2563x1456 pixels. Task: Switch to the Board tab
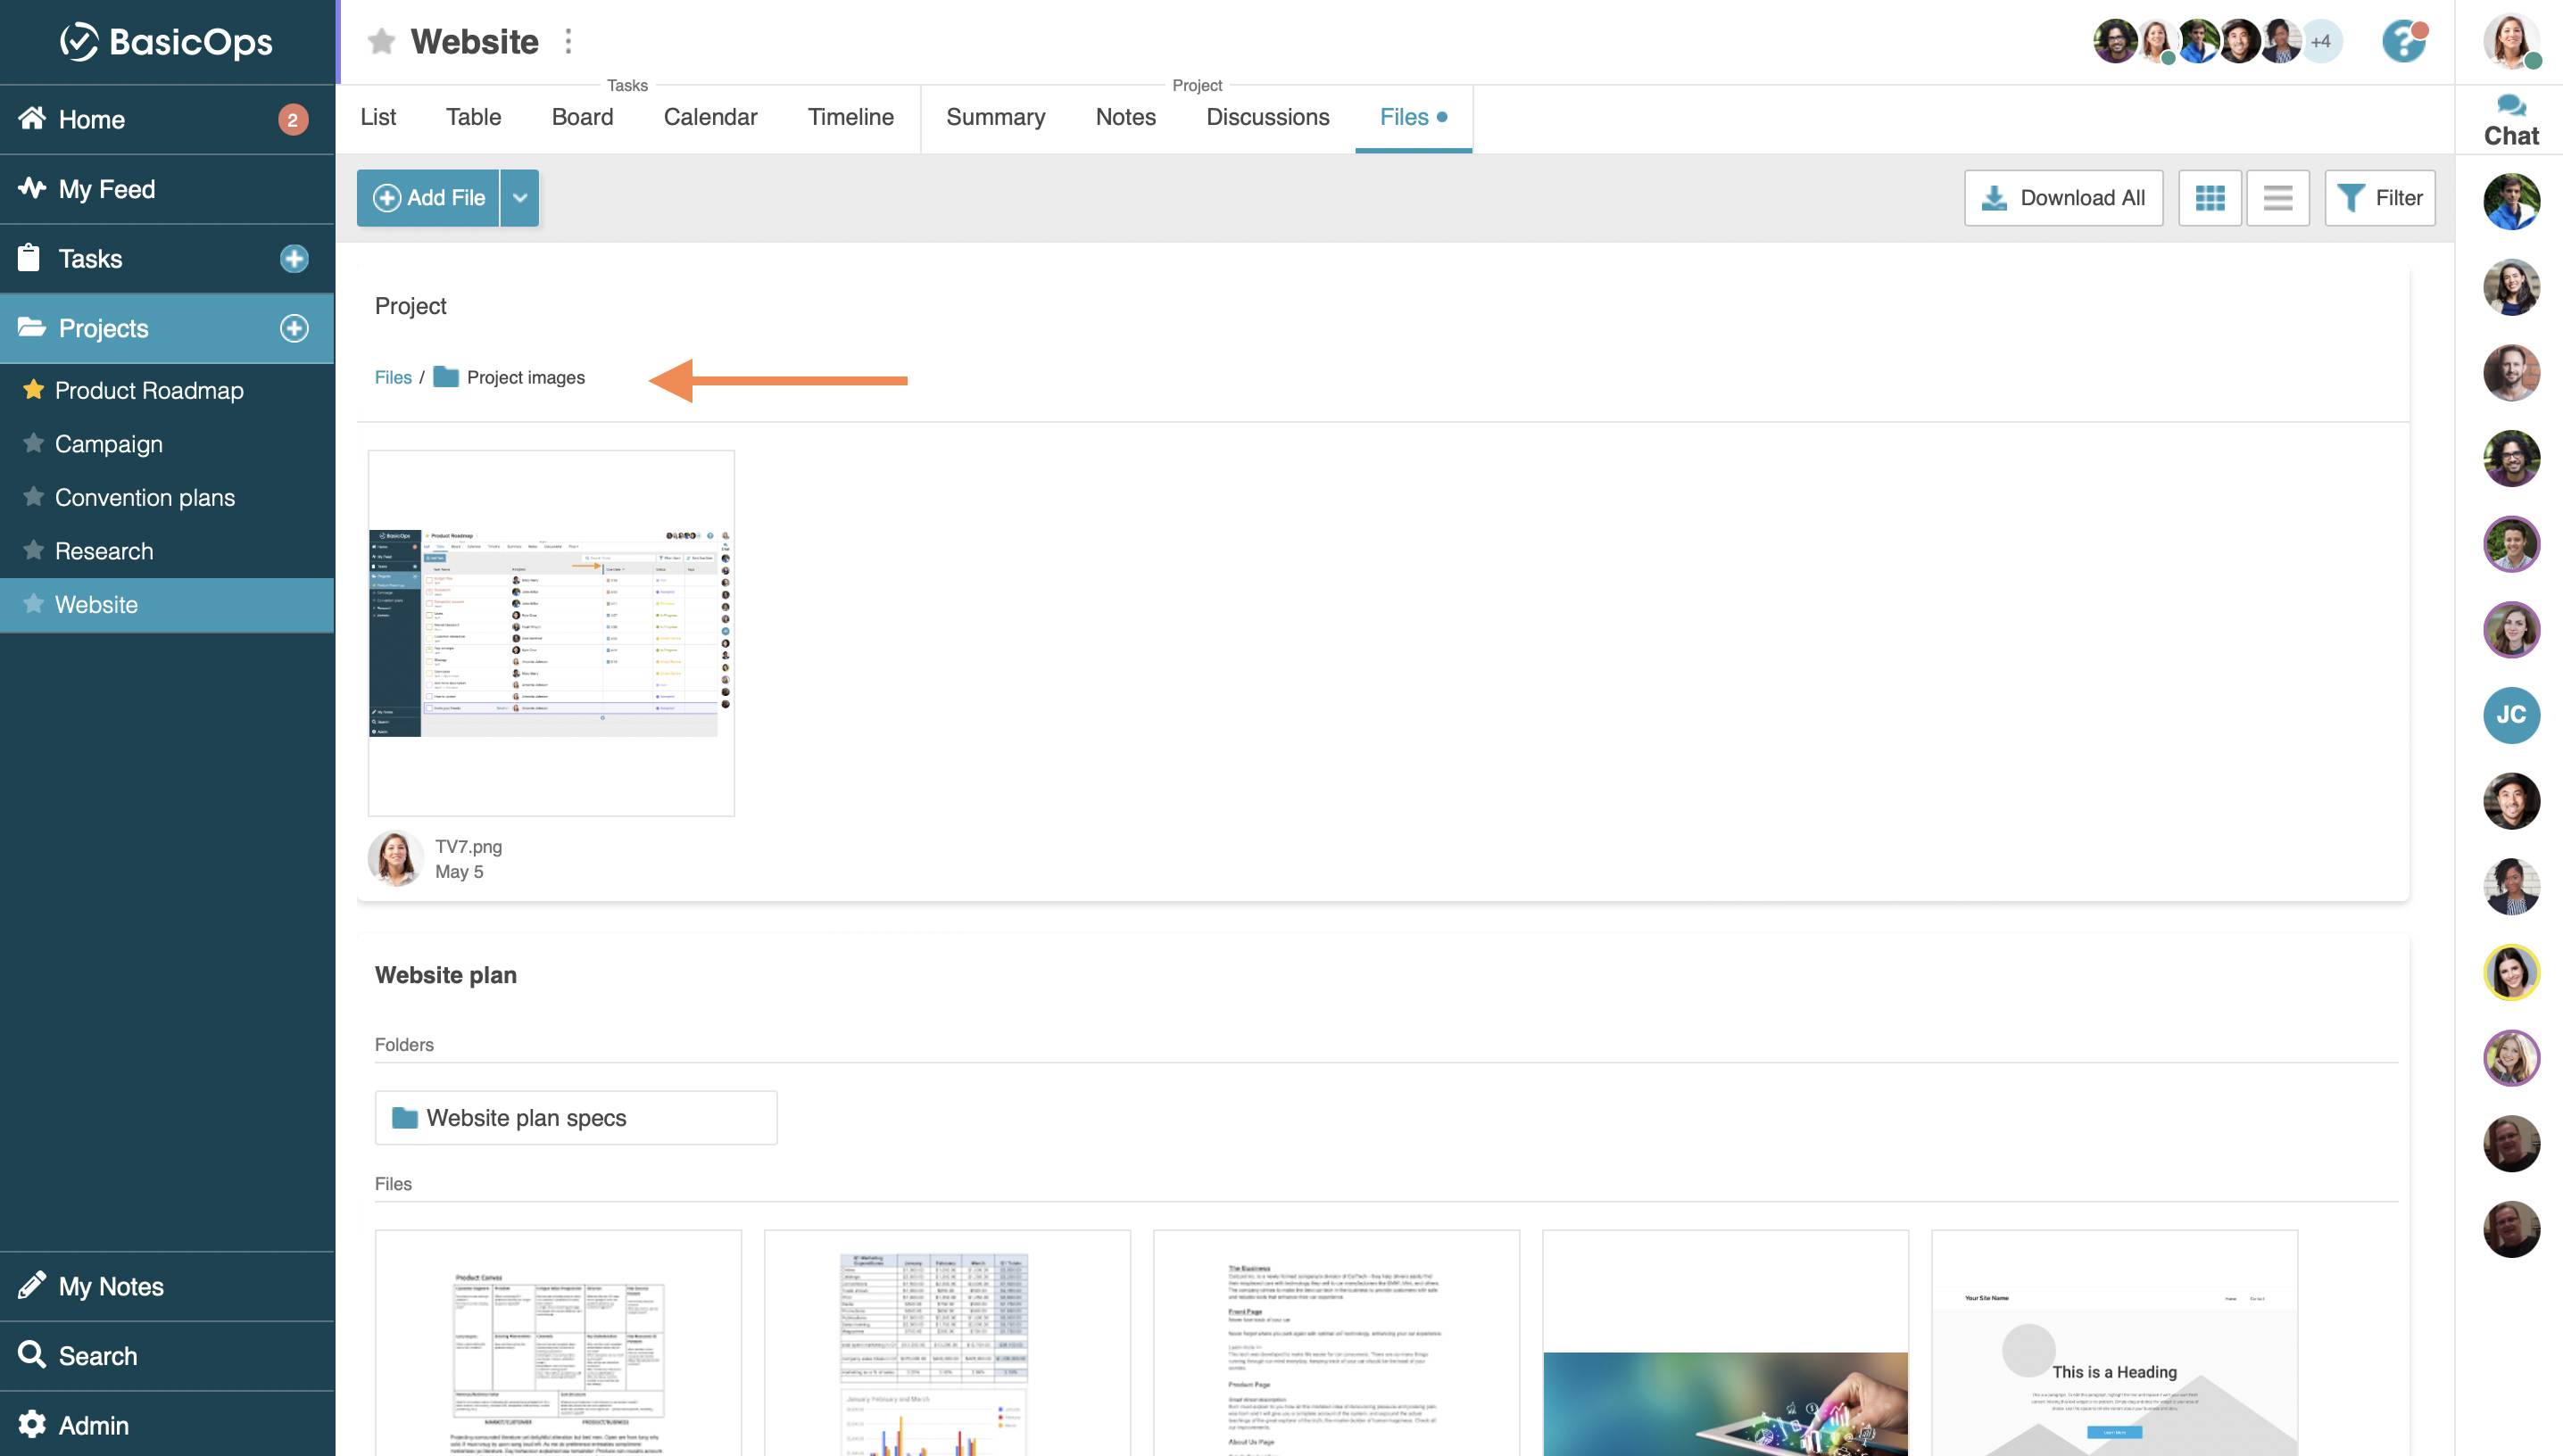pos(582,117)
